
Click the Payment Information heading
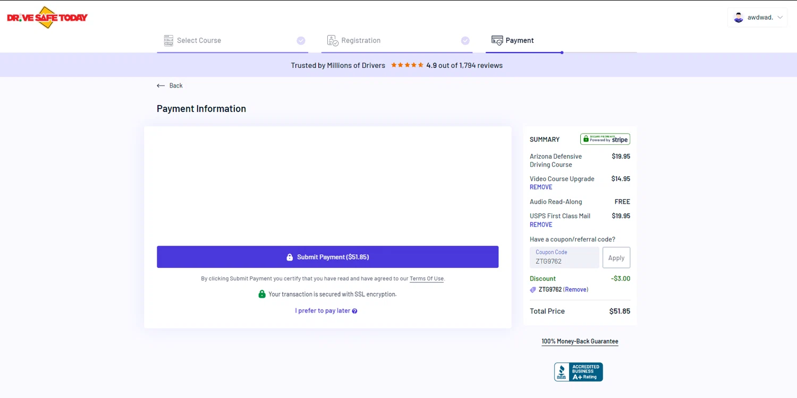(201, 108)
